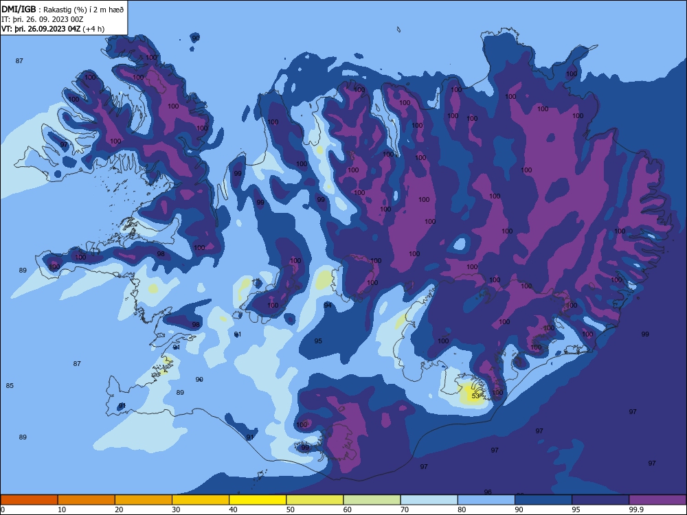Click the dark orange 0–10 legend swatch
687x515 pixels.
pos(29,500)
